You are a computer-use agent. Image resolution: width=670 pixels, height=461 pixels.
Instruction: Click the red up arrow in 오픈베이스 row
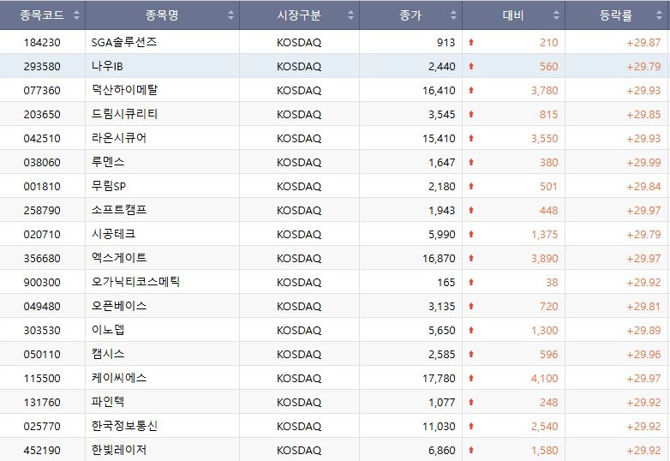tap(471, 306)
